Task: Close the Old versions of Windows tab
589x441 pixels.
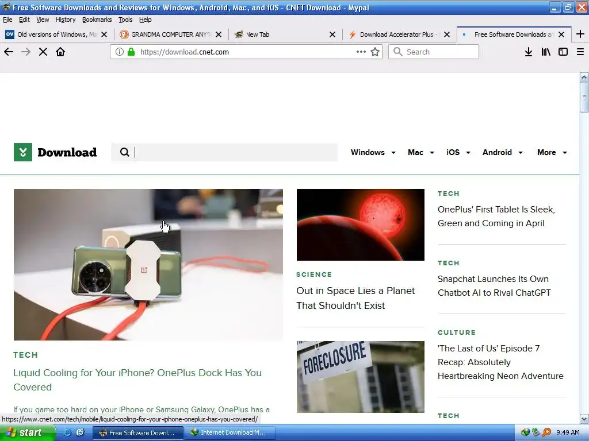Action: coord(105,34)
